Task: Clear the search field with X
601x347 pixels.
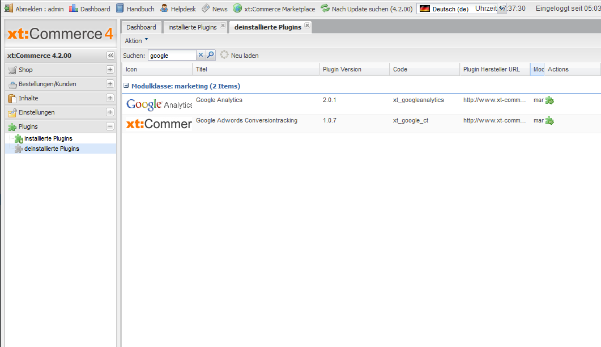Action: coord(201,55)
